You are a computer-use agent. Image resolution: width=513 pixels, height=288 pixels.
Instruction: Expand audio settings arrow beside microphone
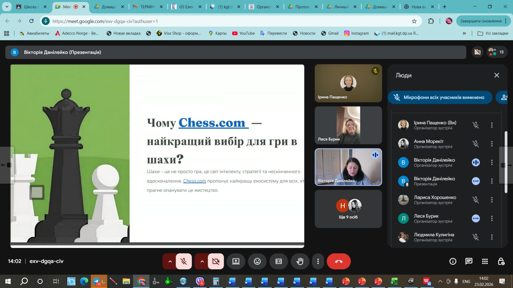[170, 261]
